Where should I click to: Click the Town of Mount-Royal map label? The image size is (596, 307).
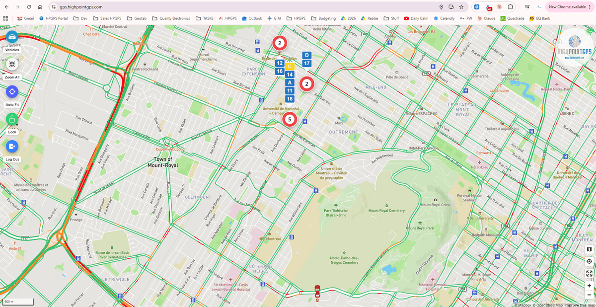click(x=163, y=162)
